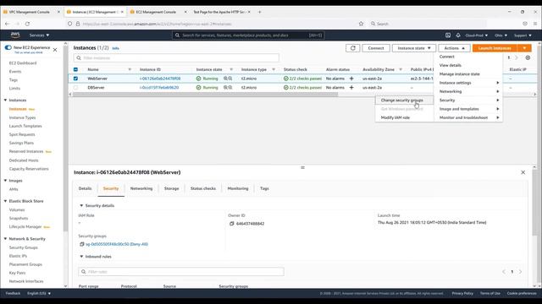Screen dimensions: 542x304
Task: Switch to the Status checks tab
Action: [203, 188]
